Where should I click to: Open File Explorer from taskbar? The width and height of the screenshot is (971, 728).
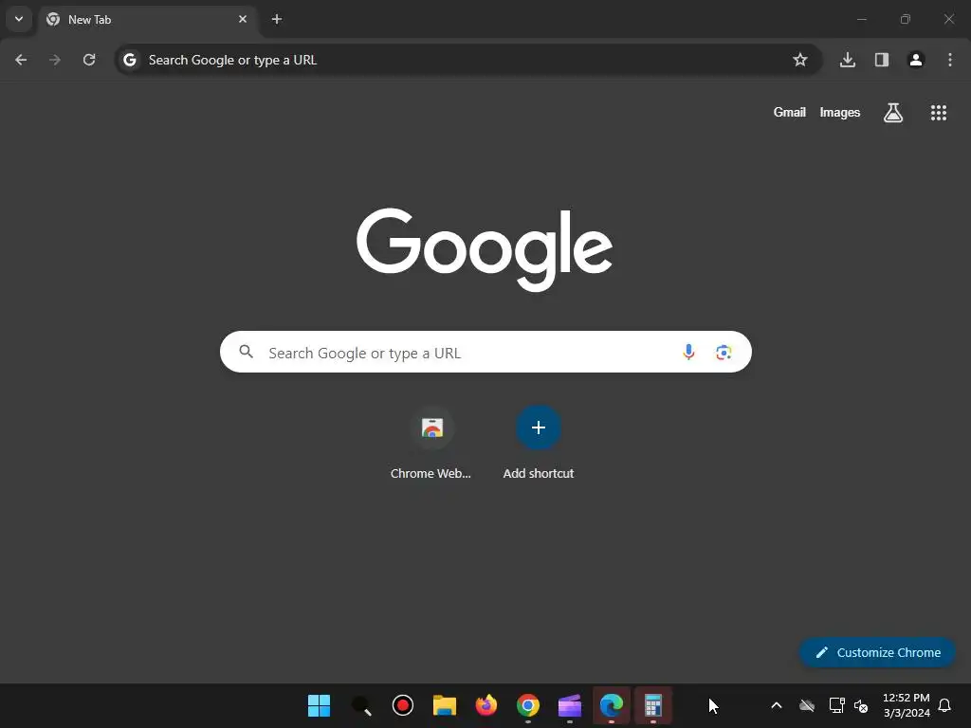point(445,705)
